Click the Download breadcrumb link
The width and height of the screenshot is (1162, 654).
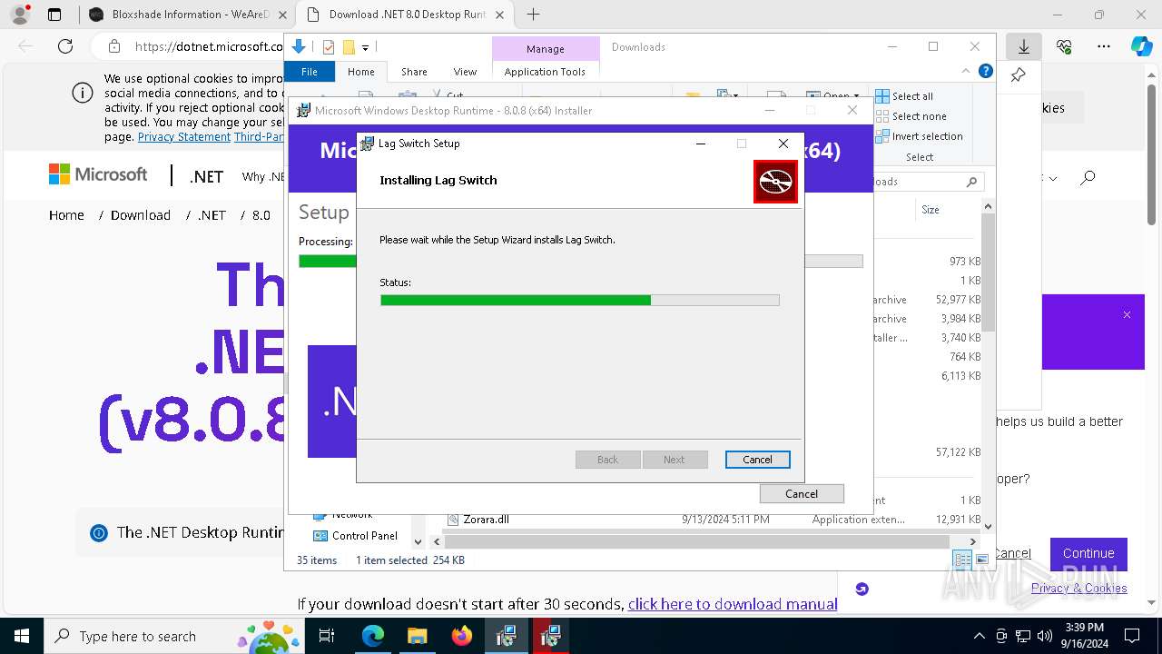(141, 215)
